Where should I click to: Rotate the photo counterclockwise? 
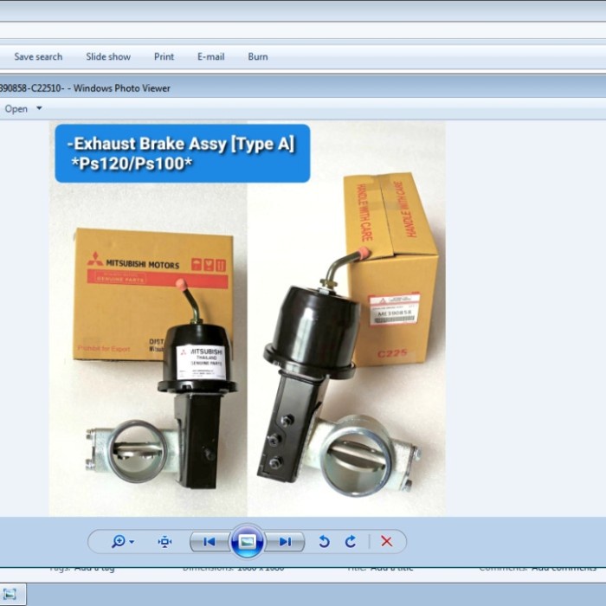pyautogui.click(x=324, y=542)
